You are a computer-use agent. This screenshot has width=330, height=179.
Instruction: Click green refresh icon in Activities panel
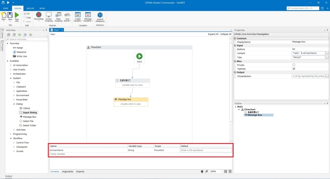tap(20, 35)
